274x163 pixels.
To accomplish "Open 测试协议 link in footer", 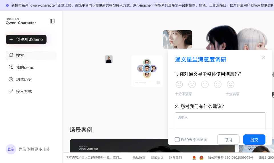I will pos(157,158).
